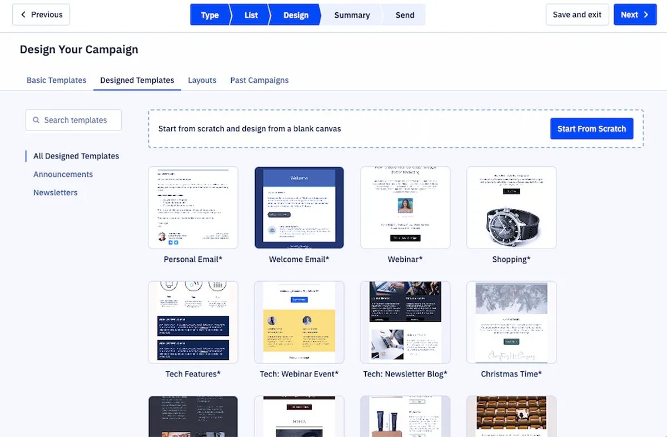Viewport: 667px width, 437px height.
Task: Go to the Send step
Action: coord(405,15)
